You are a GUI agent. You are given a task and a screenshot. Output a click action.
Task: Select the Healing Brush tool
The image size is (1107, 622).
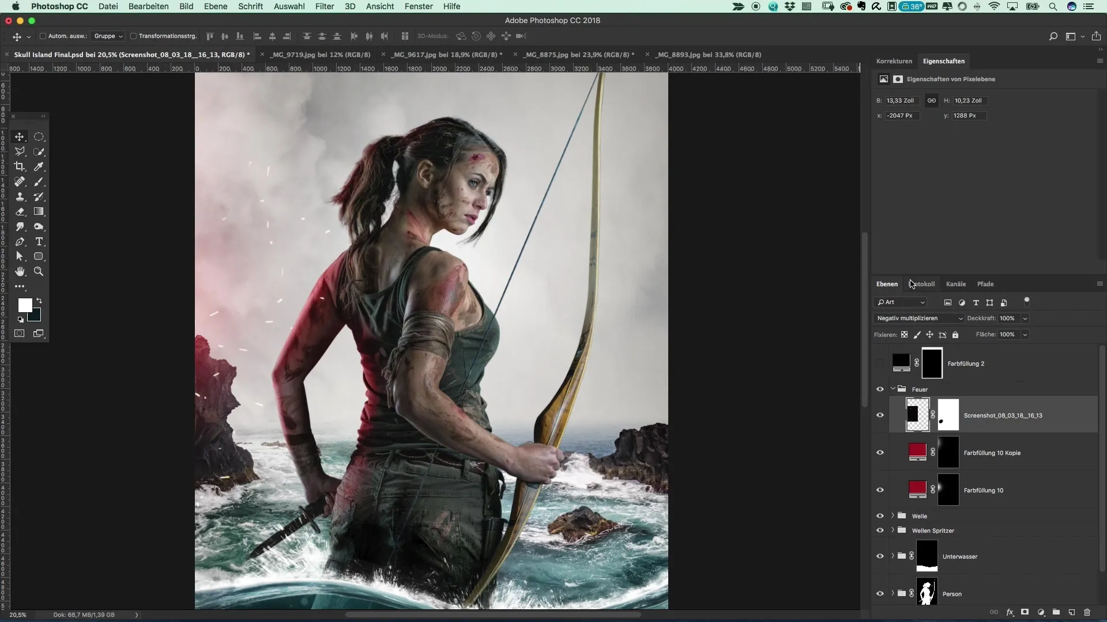(x=20, y=181)
